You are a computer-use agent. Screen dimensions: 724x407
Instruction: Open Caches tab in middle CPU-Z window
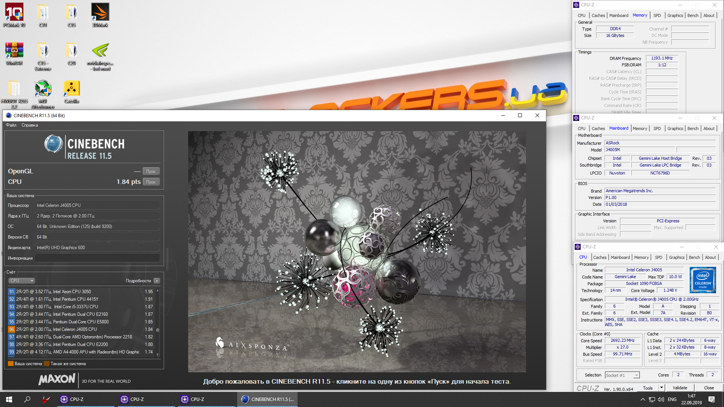coord(598,129)
